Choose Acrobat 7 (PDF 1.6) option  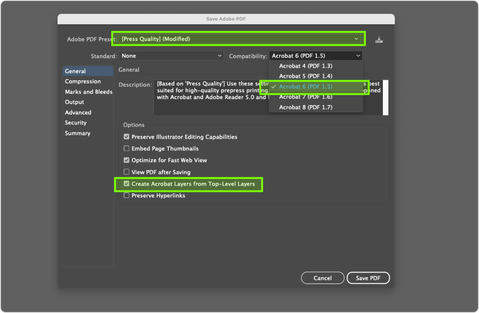[306, 97]
